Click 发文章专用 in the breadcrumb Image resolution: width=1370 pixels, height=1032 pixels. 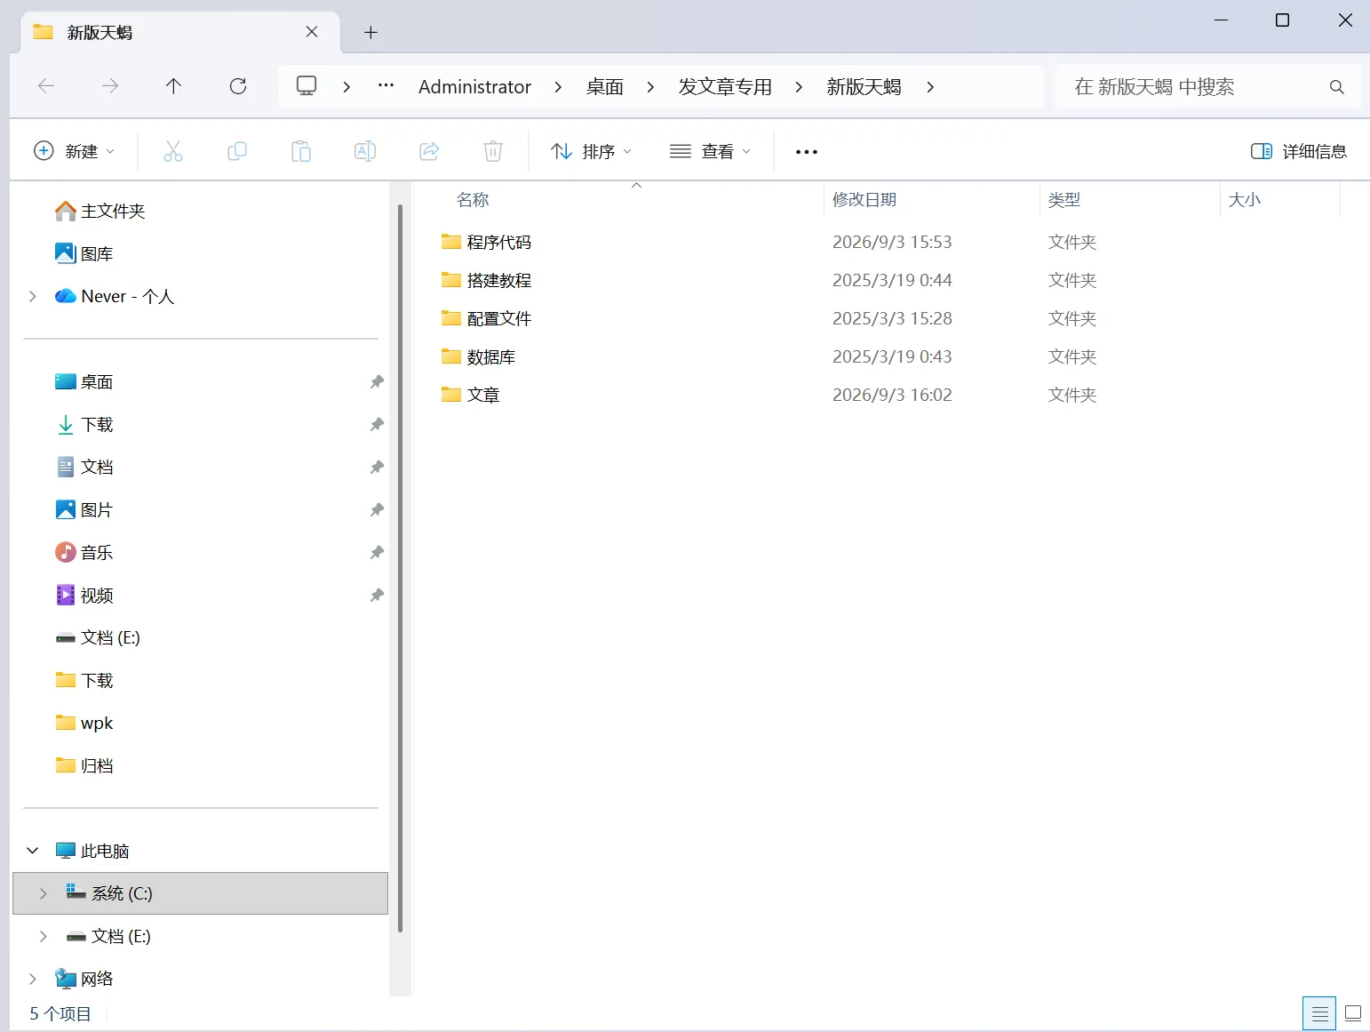click(x=725, y=87)
